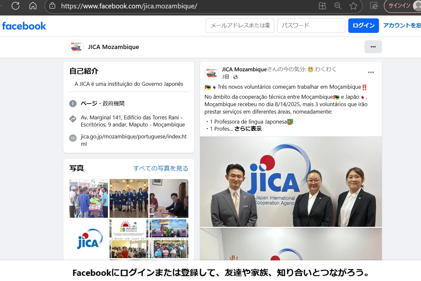
Task: Click the ページ・政府機関 category text
Action: 102,104
